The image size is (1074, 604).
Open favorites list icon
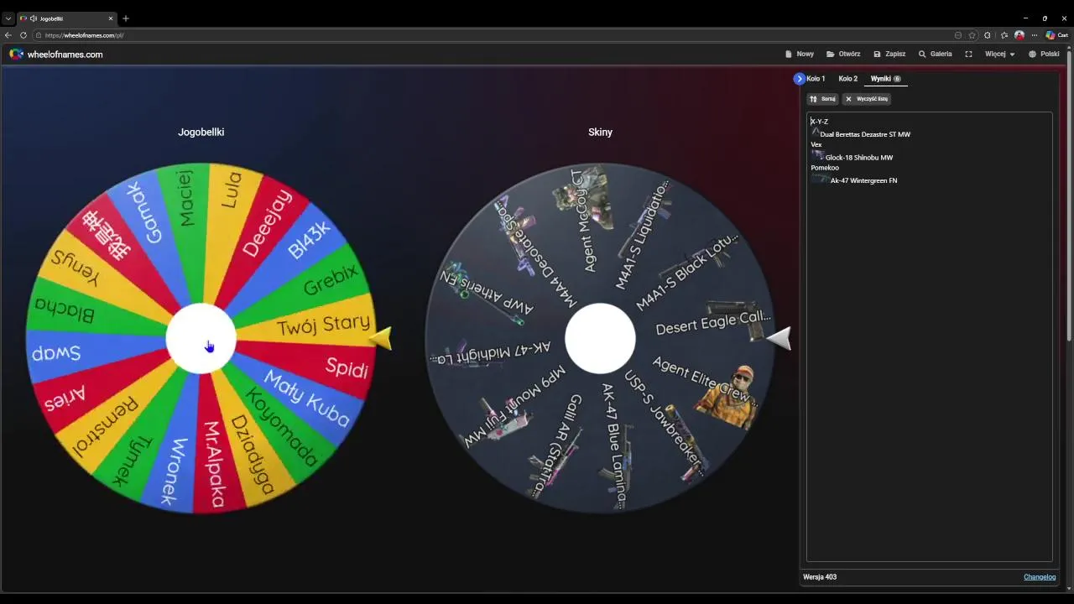tap(1004, 35)
